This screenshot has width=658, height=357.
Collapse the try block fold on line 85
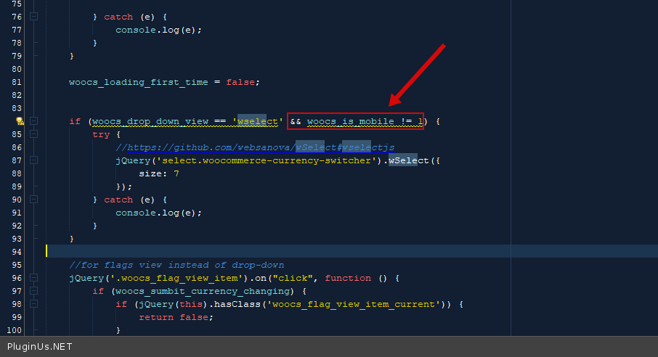pyautogui.click(x=33, y=134)
